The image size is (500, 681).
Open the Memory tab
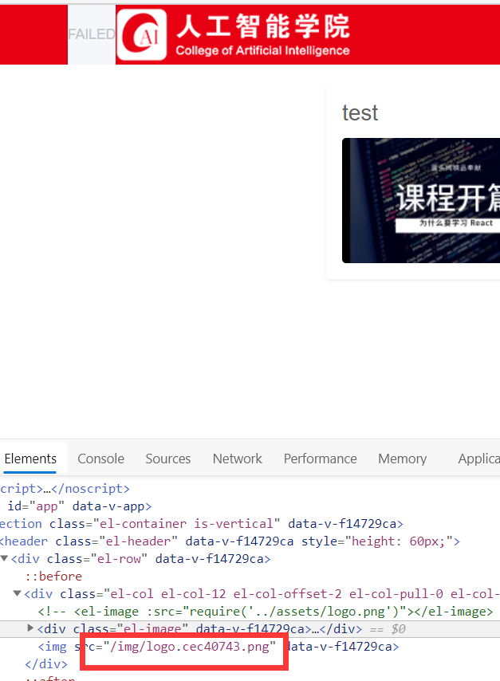coord(402,459)
